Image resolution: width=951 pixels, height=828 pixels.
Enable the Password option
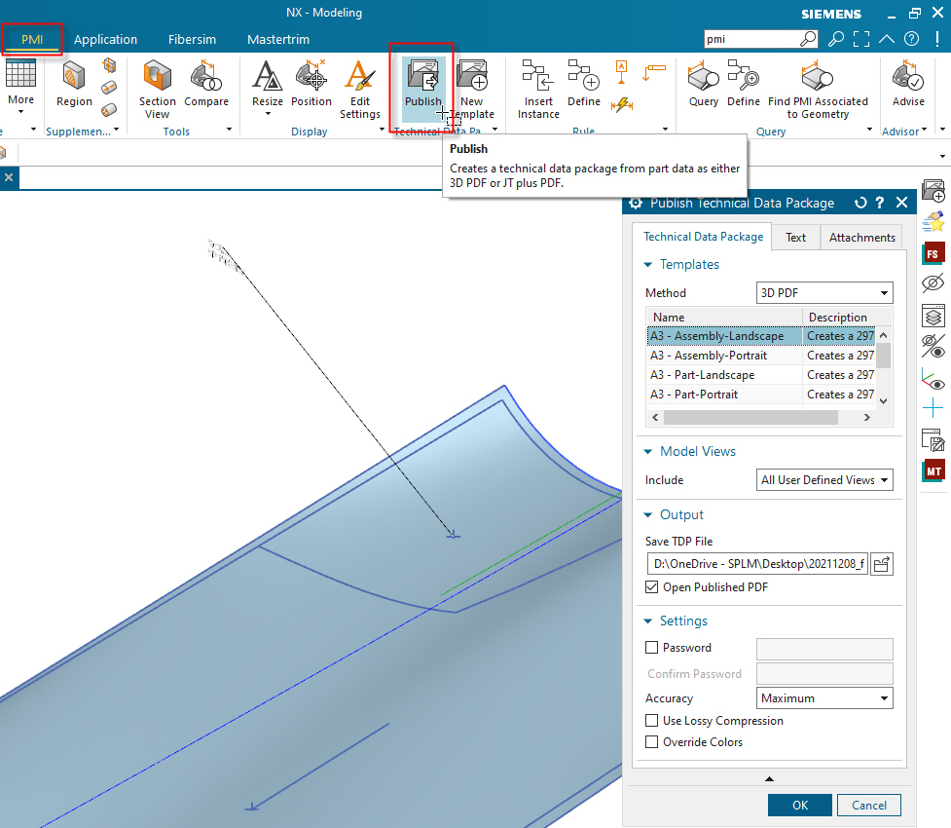pos(651,647)
